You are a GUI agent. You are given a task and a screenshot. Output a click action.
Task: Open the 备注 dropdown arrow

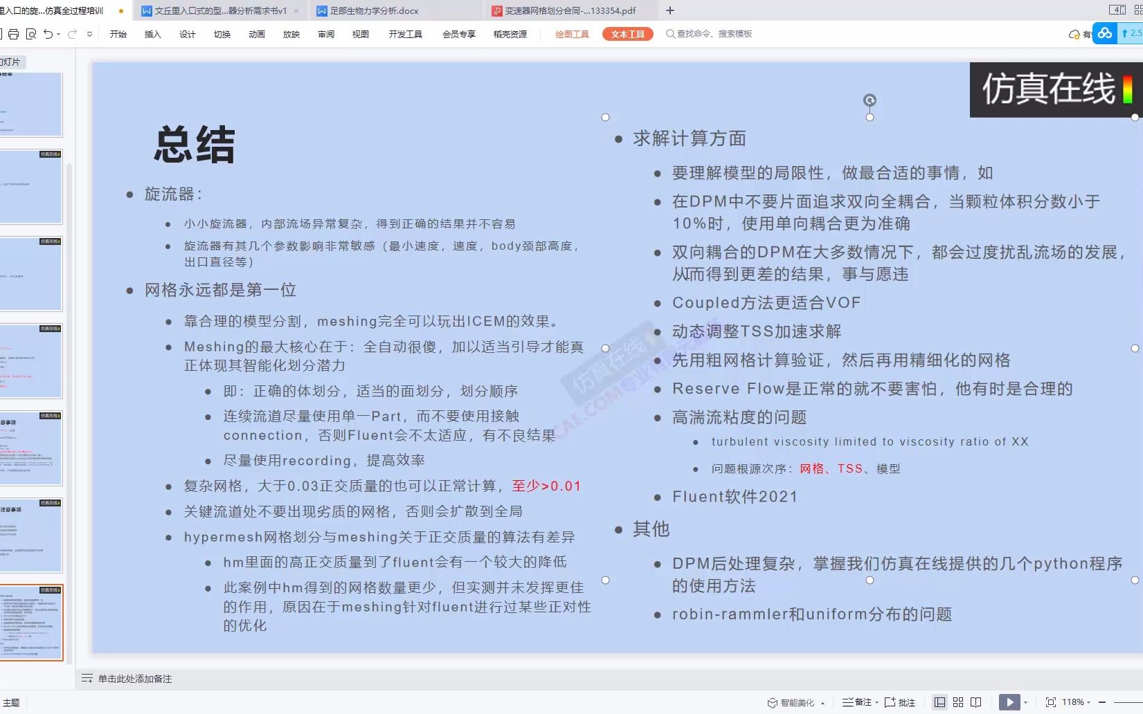(x=876, y=702)
